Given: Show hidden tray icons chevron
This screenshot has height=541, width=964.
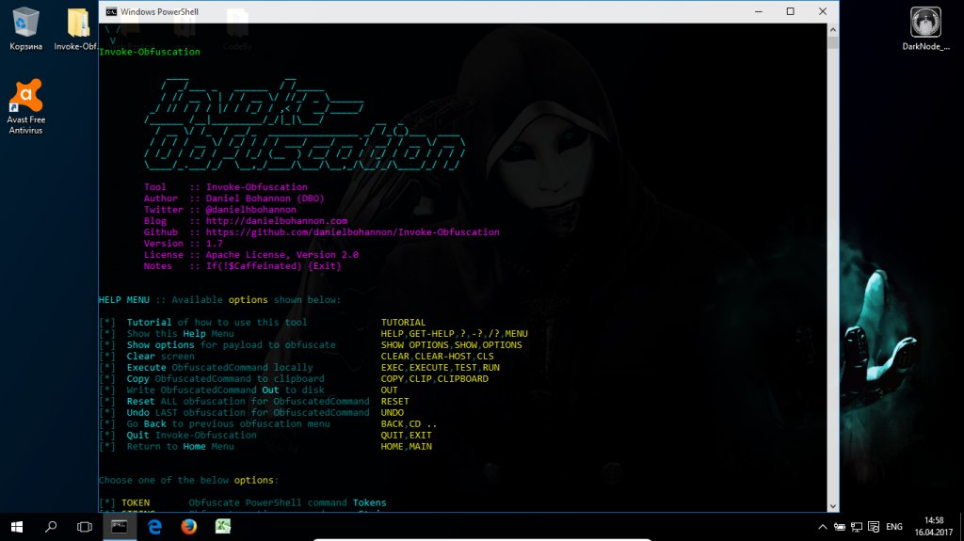Looking at the screenshot, I should [x=823, y=527].
